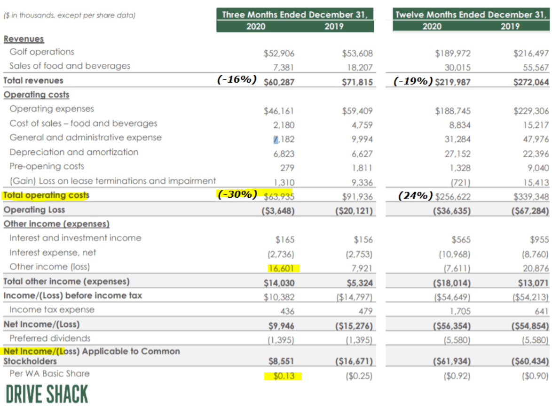Click Operating Loss value ($3,648)
This screenshot has width=552, height=409.
tap(278, 211)
